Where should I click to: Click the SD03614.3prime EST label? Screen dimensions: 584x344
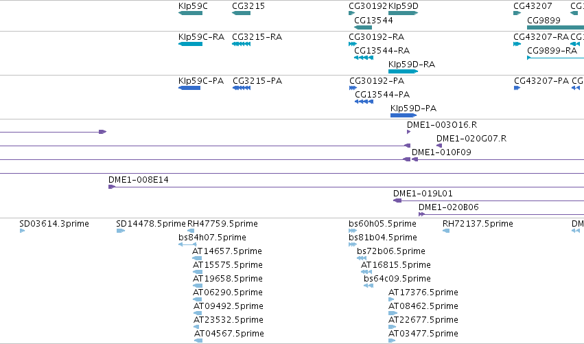point(54,224)
